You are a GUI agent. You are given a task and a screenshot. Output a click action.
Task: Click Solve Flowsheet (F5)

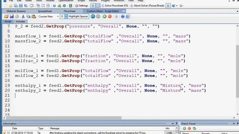(x=115, y=6)
